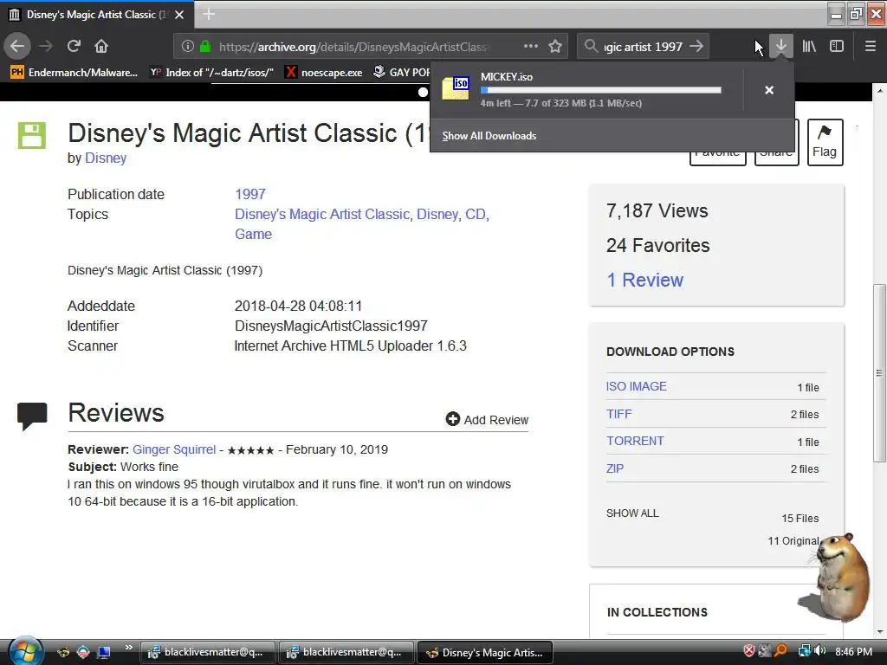Open a new browser tab
The height and width of the screenshot is (665, 887).
tap(209, 14)
